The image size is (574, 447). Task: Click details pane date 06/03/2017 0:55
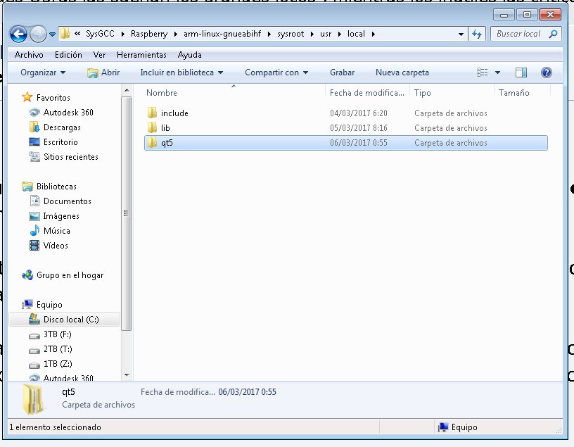(x=247, y=391)
